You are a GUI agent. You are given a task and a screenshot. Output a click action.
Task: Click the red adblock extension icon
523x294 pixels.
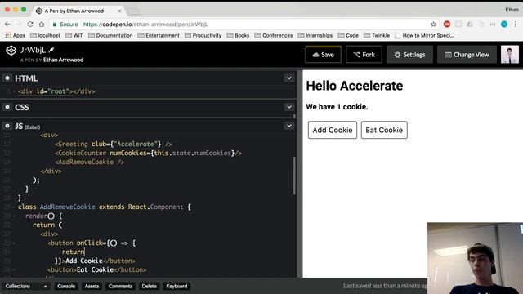click(447, 24)
